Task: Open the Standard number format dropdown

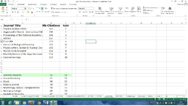Action: [93, 9]
